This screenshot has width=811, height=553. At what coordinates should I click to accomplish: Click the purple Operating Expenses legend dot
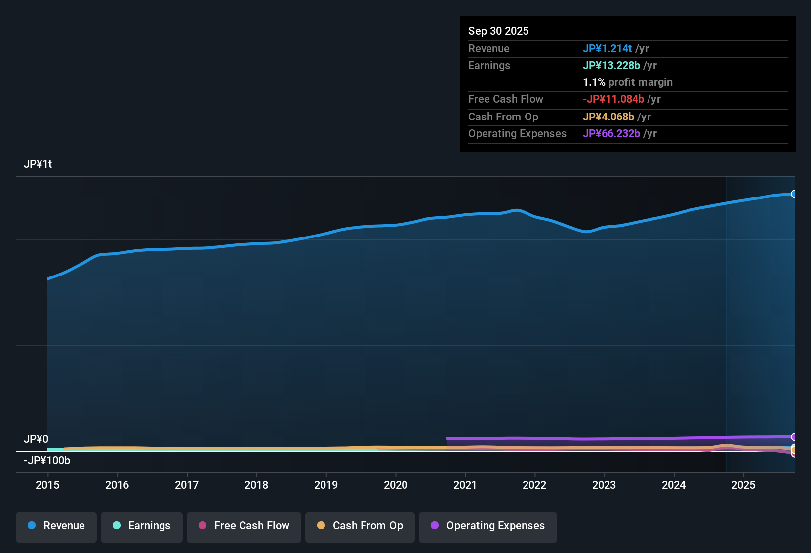[435, 526]
